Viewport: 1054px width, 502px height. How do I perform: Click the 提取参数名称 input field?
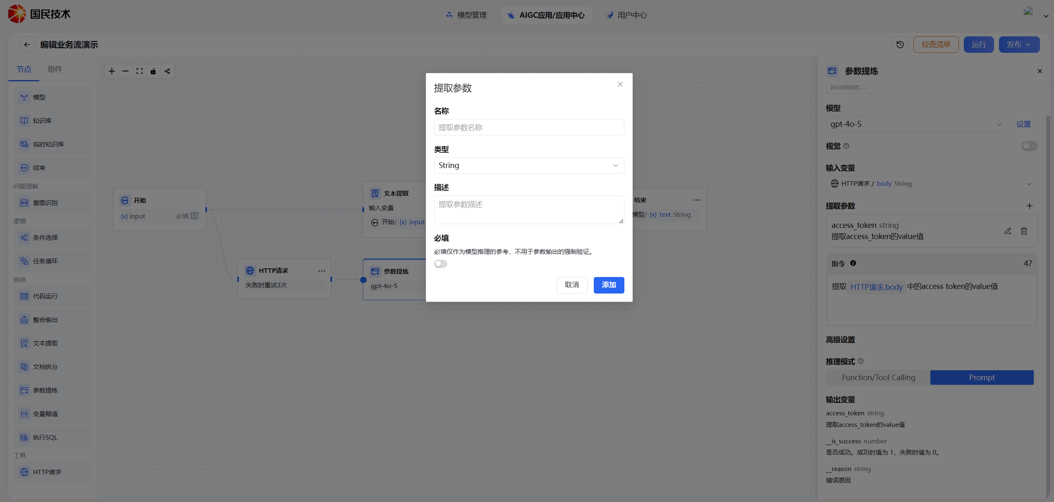tap(528, 127)
